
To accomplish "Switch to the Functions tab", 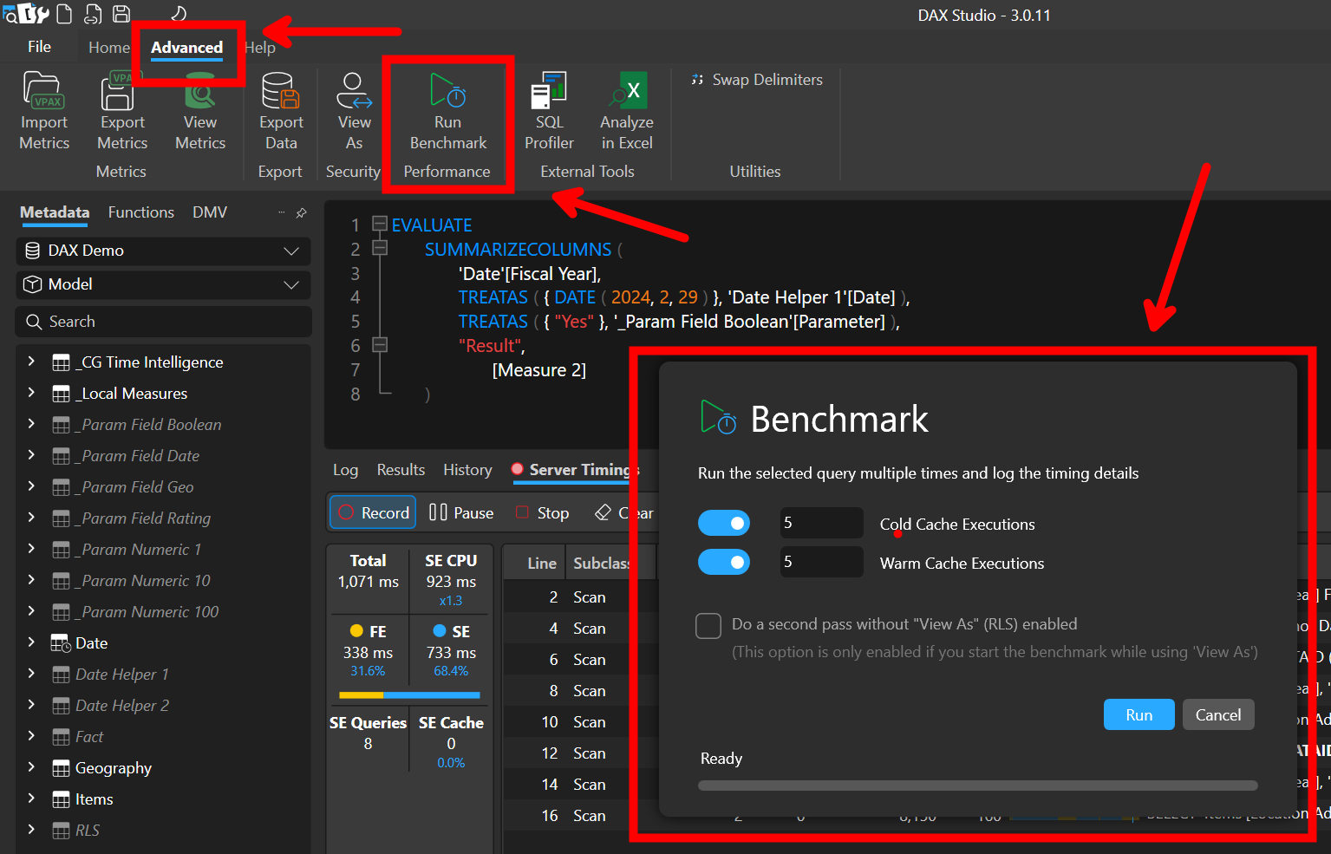I will pyautogui.click(x=140, y=212).
